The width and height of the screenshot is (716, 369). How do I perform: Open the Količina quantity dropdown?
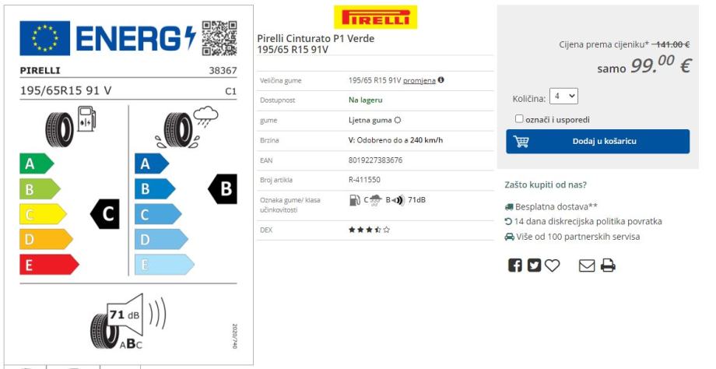563,97
